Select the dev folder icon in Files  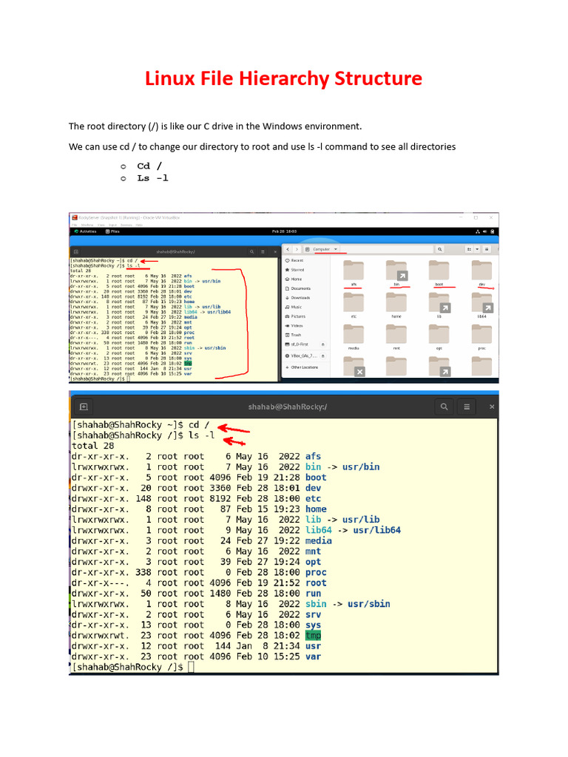coord(481,271)
